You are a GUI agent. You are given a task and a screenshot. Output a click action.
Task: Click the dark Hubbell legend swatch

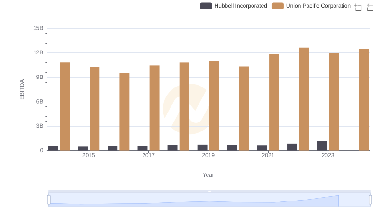pos(206,6)
